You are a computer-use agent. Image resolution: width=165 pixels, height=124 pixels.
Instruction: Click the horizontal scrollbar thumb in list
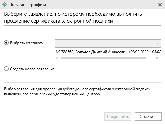(103, 58)
